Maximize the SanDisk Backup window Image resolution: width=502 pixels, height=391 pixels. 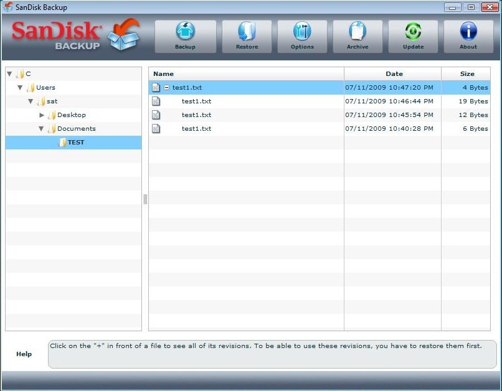pos(471,7)
